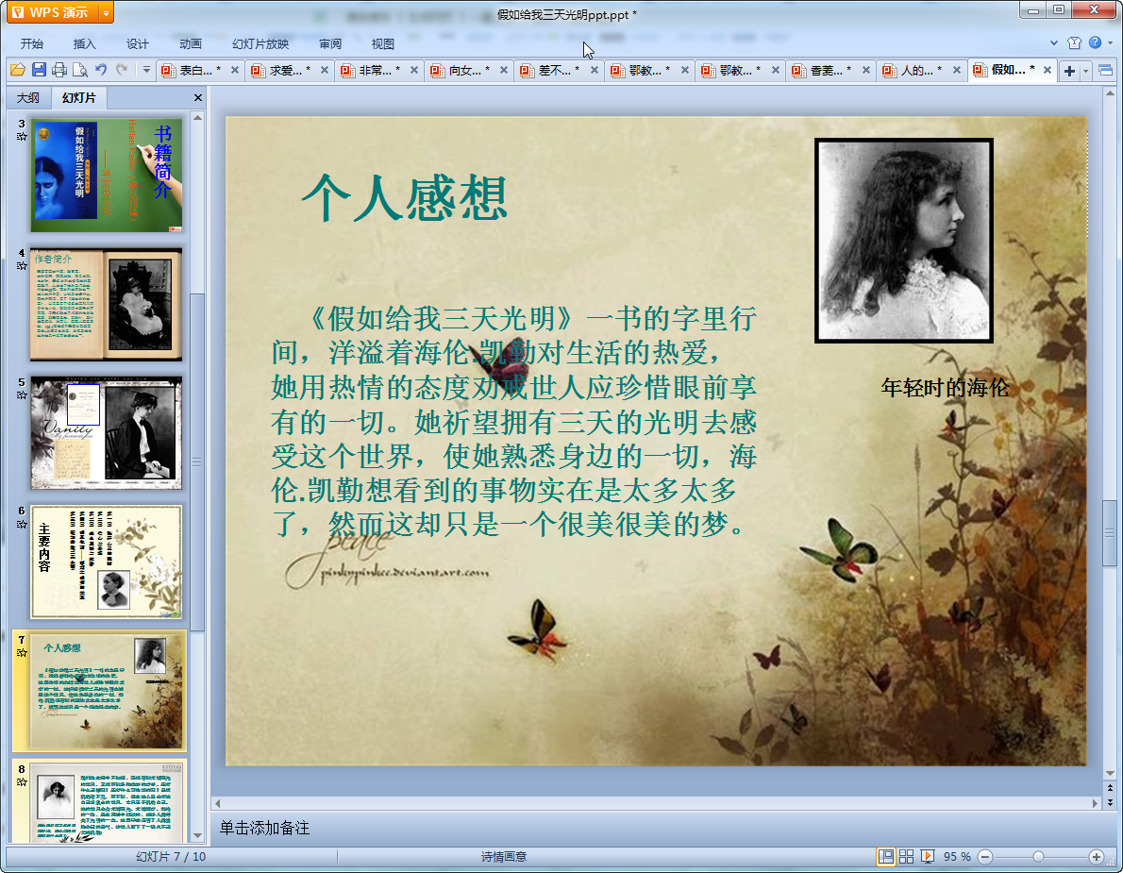The image size is (1123, 873).
Task: Open the 设计 menu tab
Action: 138,43
